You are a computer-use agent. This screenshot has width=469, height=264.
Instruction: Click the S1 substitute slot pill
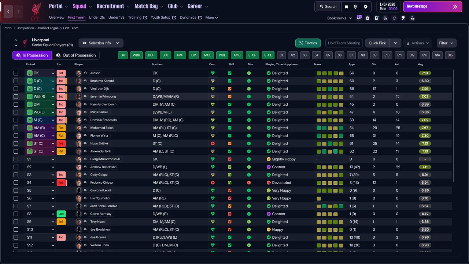coord(281,55)
